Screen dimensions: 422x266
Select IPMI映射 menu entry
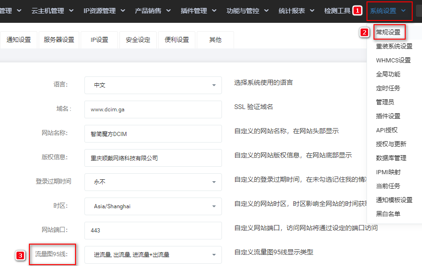pos(388,172)
